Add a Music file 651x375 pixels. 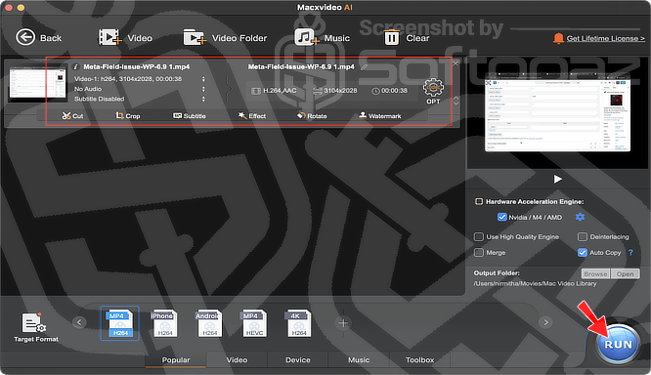pos(323,38)
